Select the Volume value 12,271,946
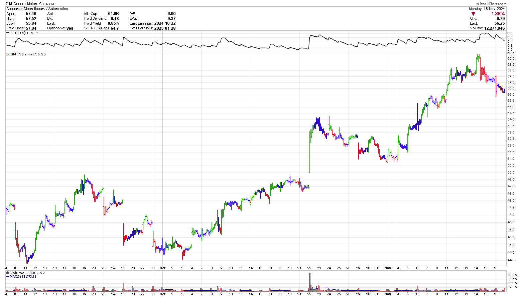523x297 pixels. coord(494,28)
